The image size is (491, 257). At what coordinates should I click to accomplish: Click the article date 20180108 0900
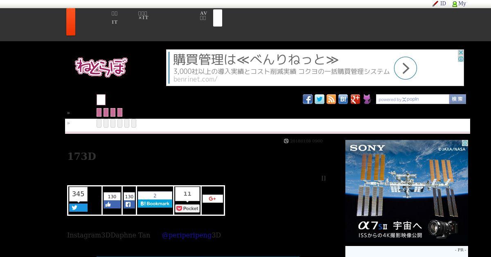coord(306,141)
